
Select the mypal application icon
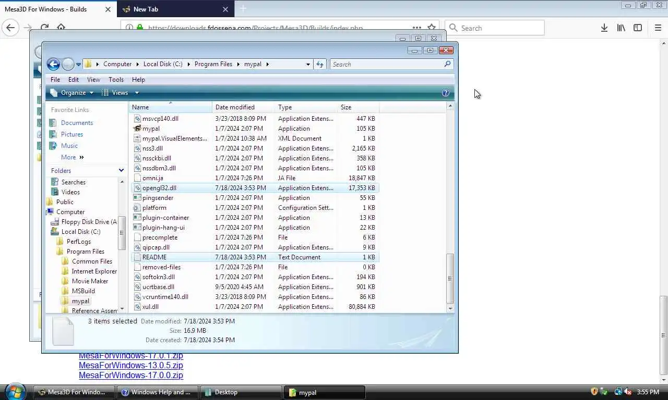(137, 129)
